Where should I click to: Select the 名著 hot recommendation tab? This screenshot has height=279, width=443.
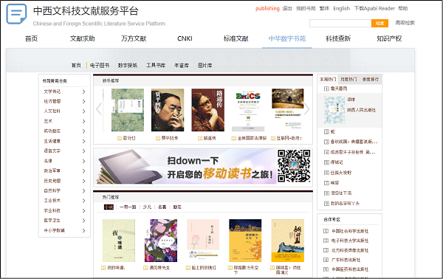[x=162, y=207]
